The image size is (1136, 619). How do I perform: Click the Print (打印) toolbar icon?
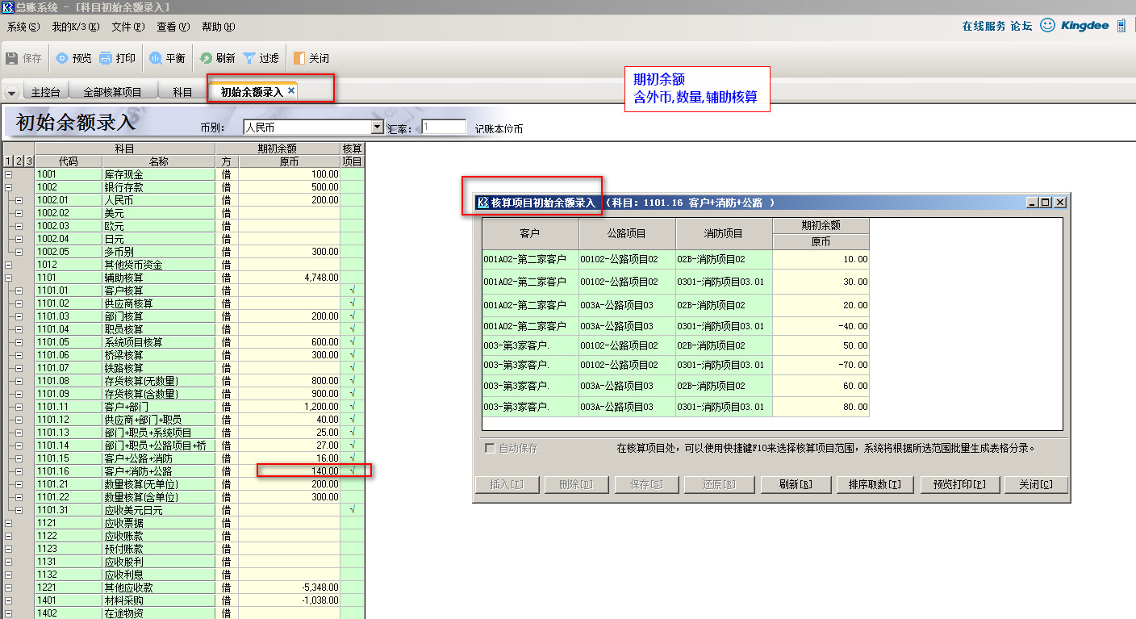(106, 58)
